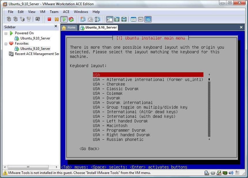Click the VMware Tools warning triangle icon
Viewport: 248px width, 178px height.
click(5, 173)
